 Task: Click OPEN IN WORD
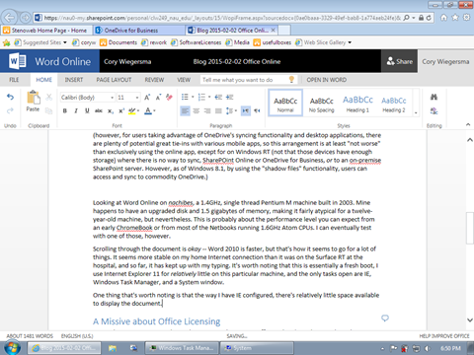tap(326, 80)
